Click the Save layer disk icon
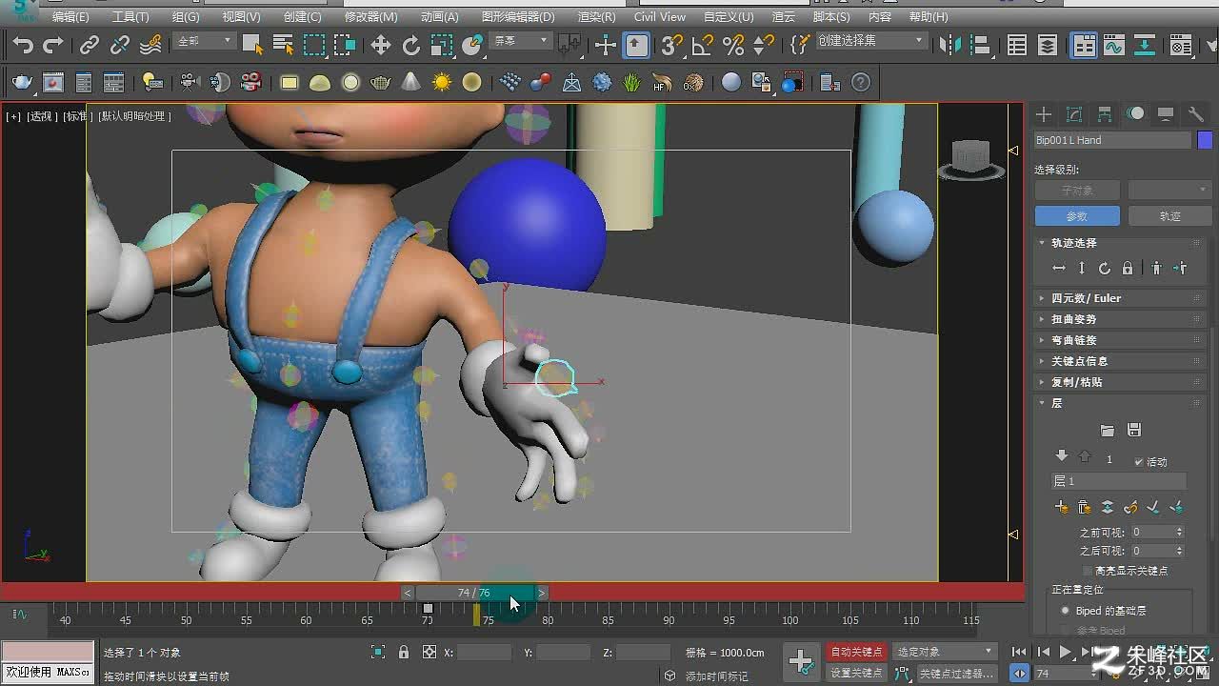The width and height of the screenshot is (1219, 686). [x=1134, y=431]
